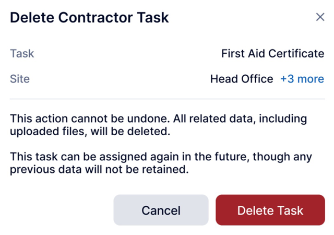Click the 'uploaded files, will be deleted' line
Screen dimensions: 334x235
tap(90, 132)
